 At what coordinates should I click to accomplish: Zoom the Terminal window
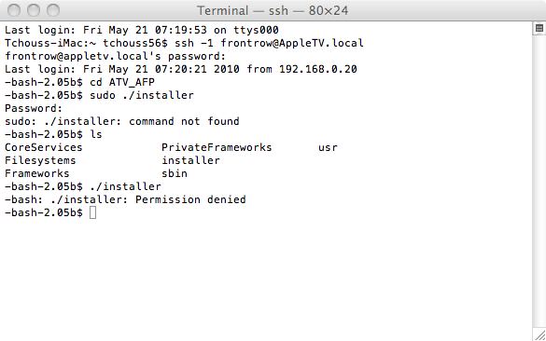(53, 10)
